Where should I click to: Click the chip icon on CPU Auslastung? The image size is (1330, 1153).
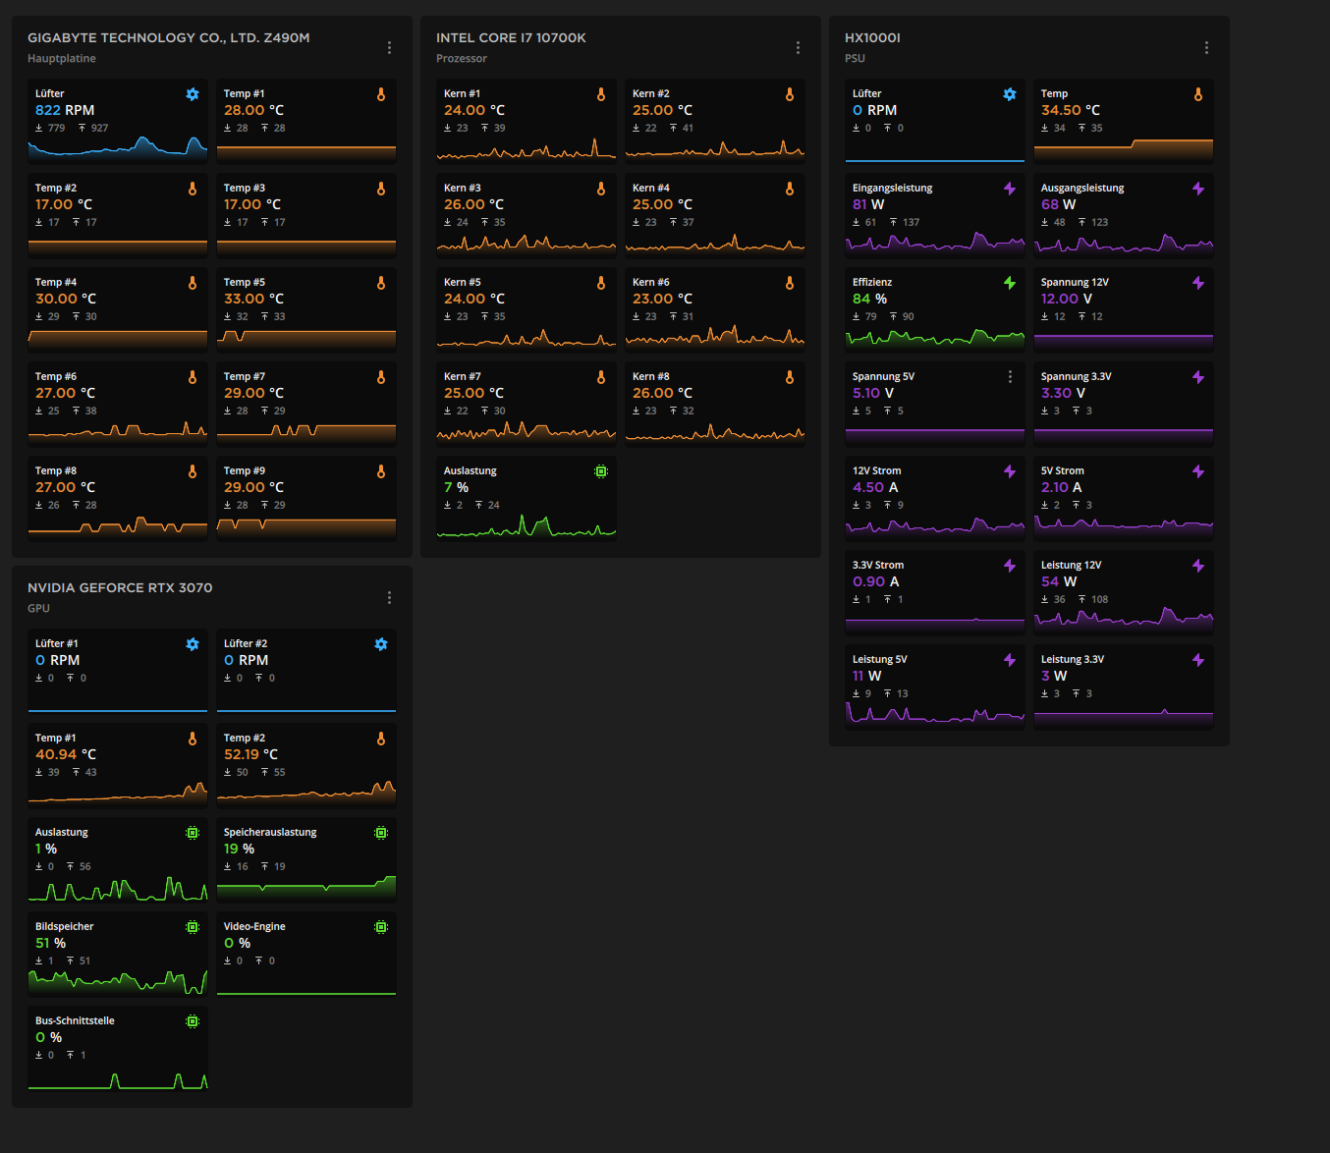[601, 471]
